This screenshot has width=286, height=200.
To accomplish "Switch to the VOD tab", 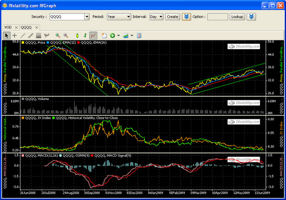I will click(8, 27).
